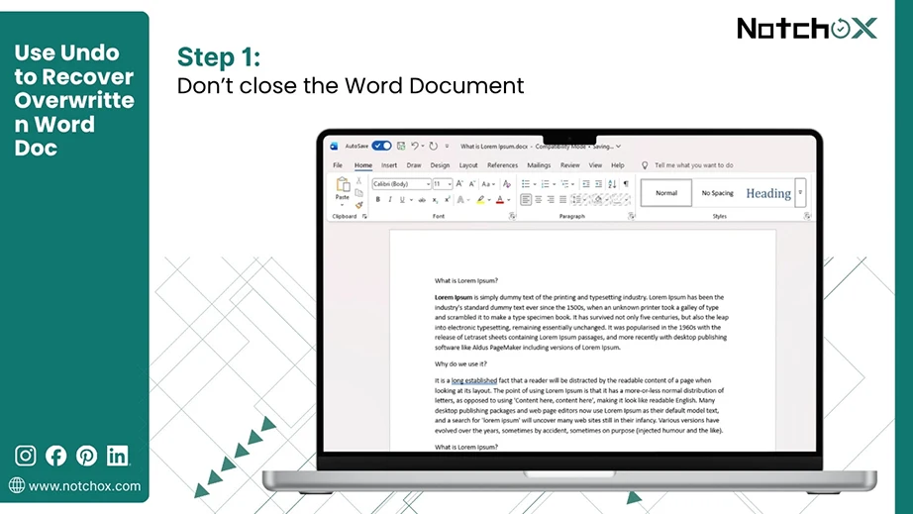The width and height of the screenshot is (913, 514).
Task: Open the Clipboard dialog launcher
Action: point(364,217)
